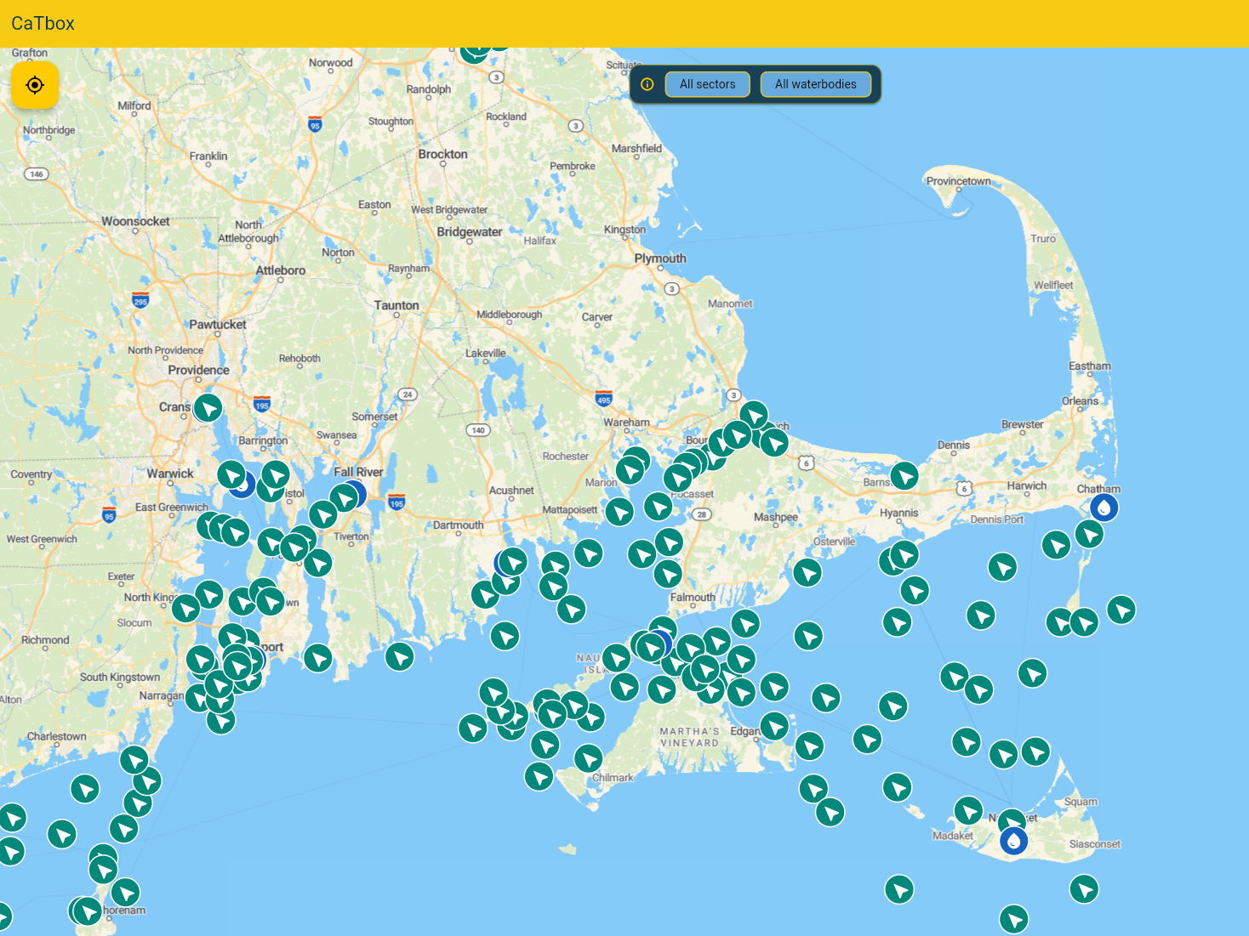The height and width of the screenshot is (936, 1249).
Task: Click the blue droplet marker on Nantucket
Action: pos(1012,841)
